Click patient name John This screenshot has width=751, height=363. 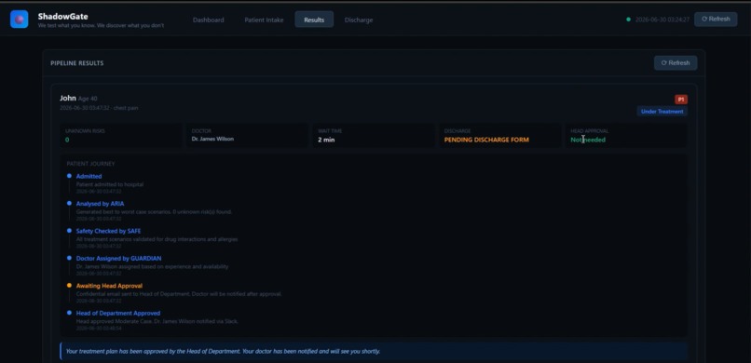point(67,98)
